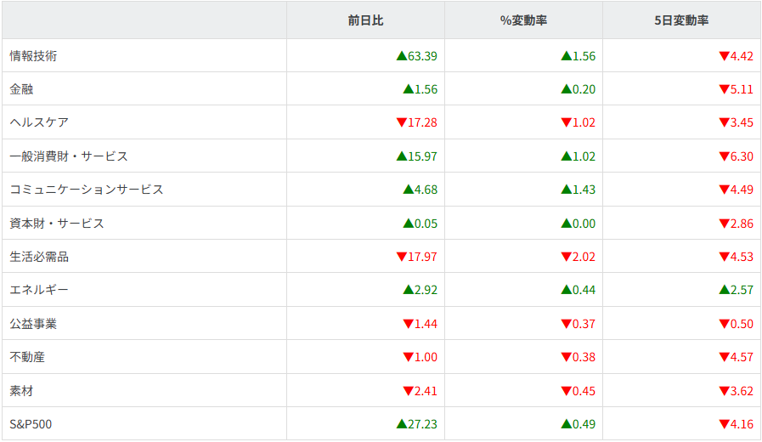Click the 公益事業 sector label
762x442 pixels.
click(33, 324)
